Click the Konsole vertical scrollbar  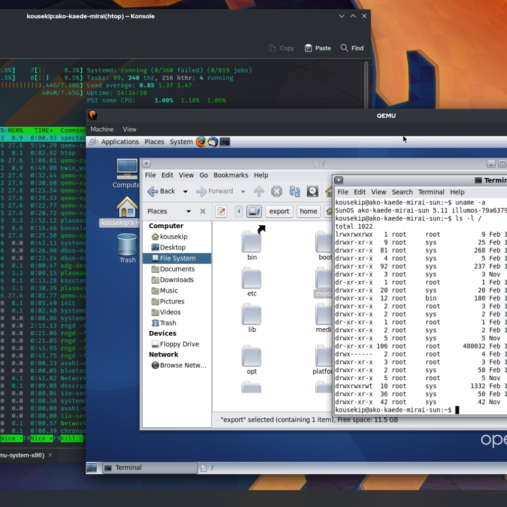point(366,84)
